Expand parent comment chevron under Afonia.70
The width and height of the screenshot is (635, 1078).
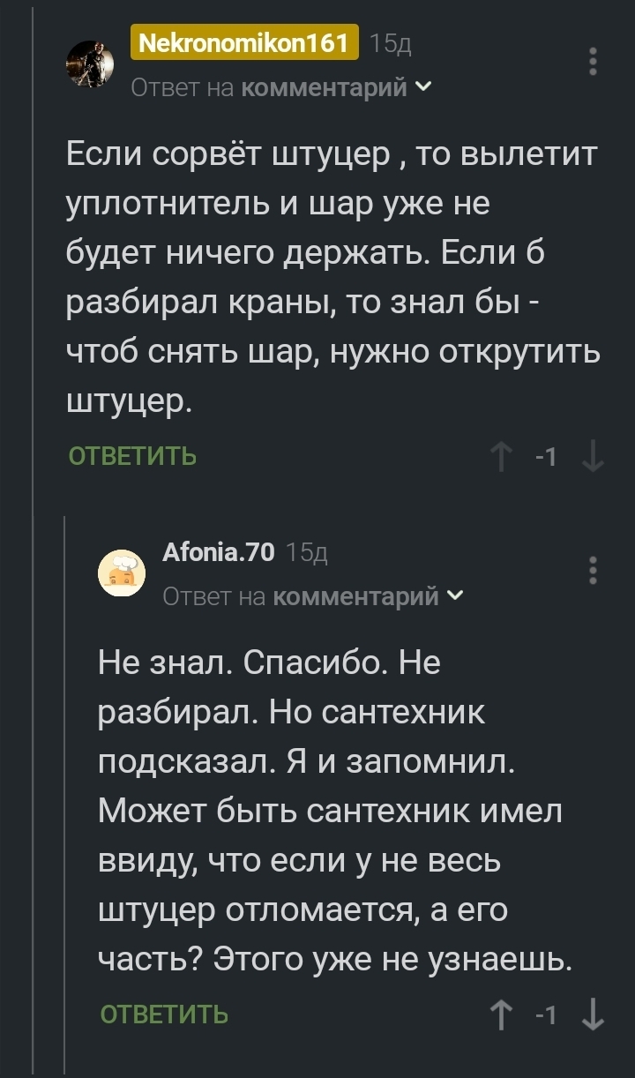click(454, 597)
